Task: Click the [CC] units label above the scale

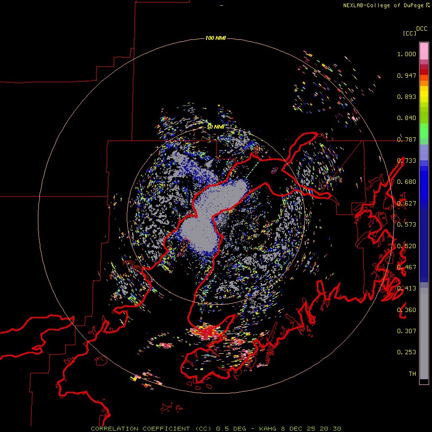Action: click(410, 33)
